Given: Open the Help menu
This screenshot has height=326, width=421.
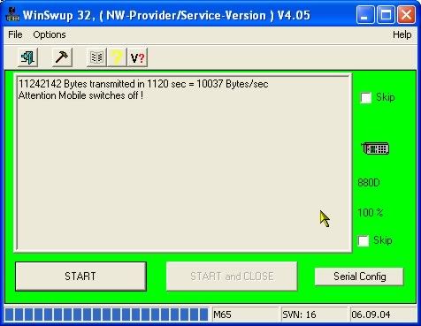Looking at the screenshot, I should (402, 34).
